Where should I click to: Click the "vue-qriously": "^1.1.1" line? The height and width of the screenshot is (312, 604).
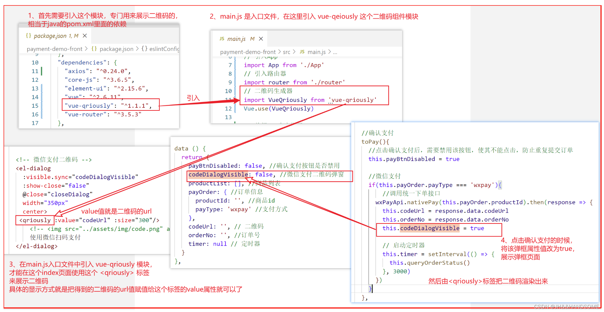[x=108, y=106]
